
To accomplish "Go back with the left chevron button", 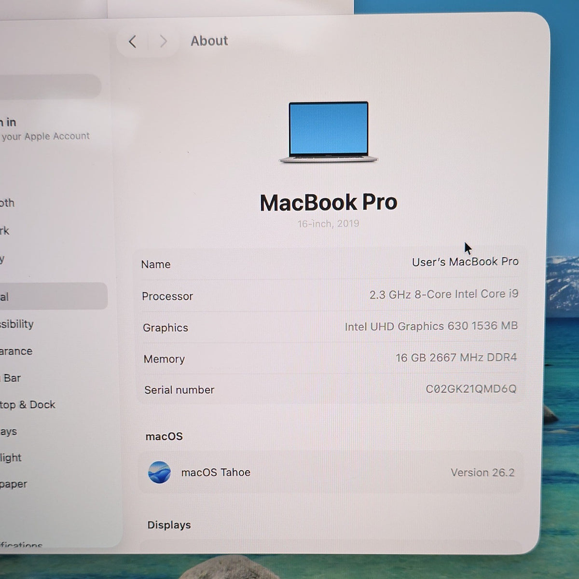I will click(133, 42).
